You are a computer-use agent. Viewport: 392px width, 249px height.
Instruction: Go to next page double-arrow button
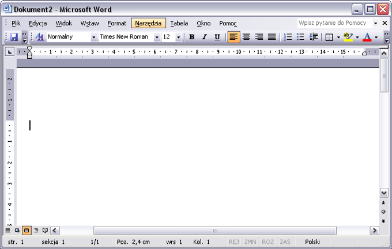[383, 221]
